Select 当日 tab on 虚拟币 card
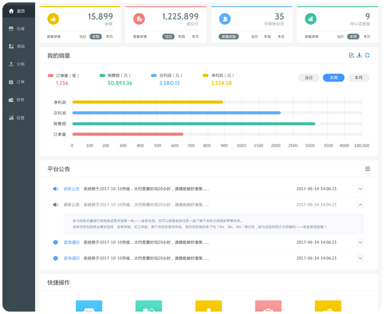Viewport: 384px width, 314px height. tap(168, 37)
